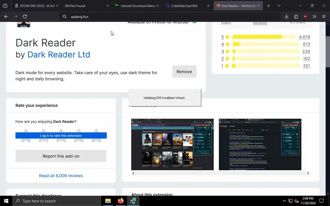Close the 404 Not Found tab

(x=108, y=6)
